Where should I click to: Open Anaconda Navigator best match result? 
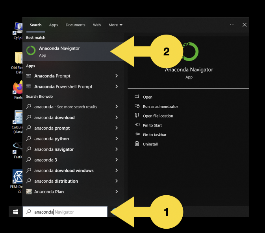click(x=73, y=51)
